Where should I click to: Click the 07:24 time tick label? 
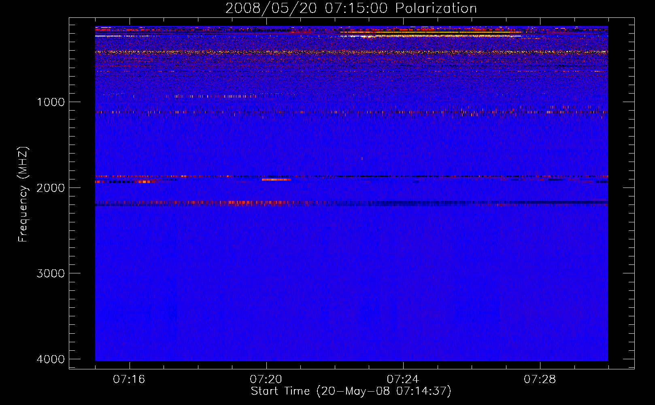(403, 379)
